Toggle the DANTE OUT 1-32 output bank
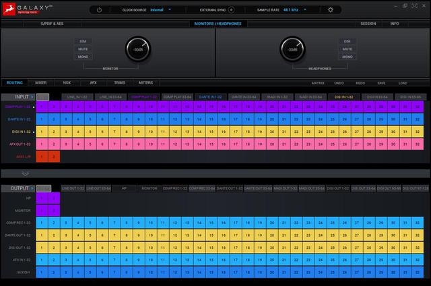 point(230,188)
